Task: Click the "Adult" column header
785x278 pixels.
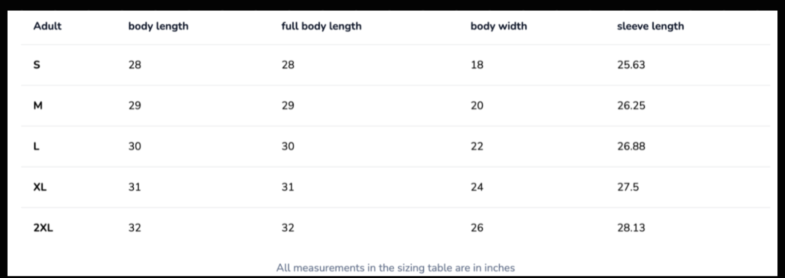Action: pyautogui.click(x=47, y=26)
